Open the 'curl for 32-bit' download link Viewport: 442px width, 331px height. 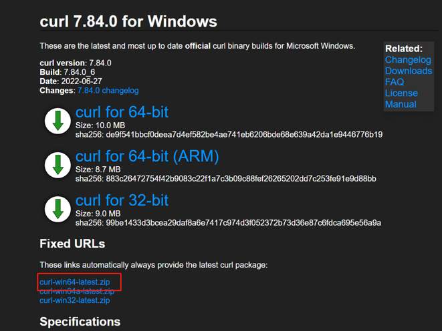[122, 200]
